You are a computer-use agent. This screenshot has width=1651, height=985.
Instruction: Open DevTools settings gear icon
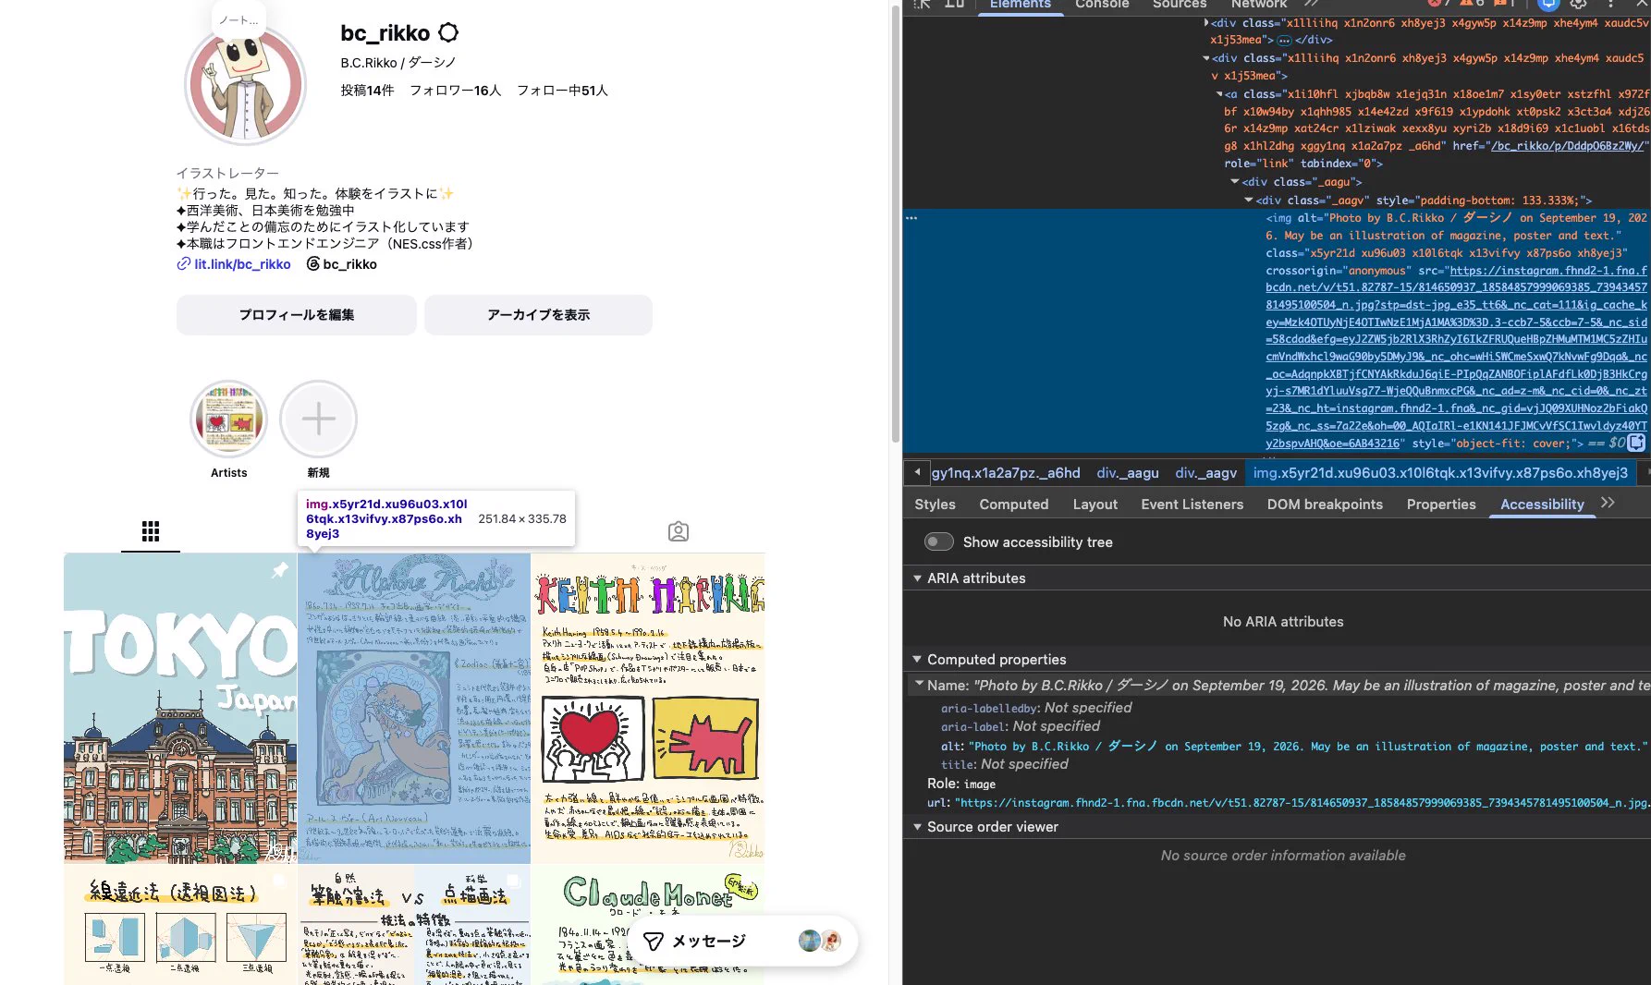(x=1578, y=4)
